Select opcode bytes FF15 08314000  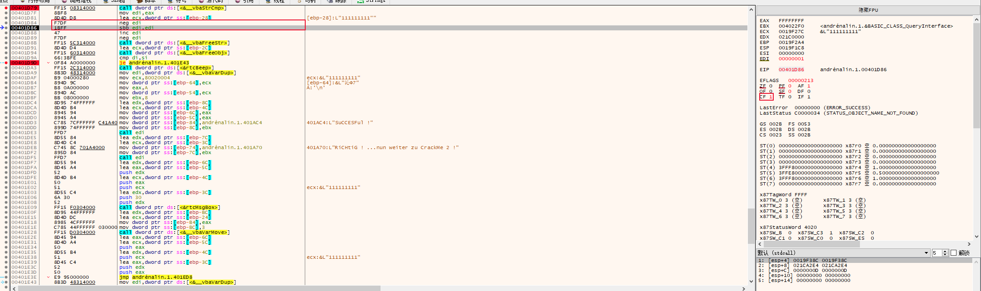pyautogui.click(x=74, y=8)
